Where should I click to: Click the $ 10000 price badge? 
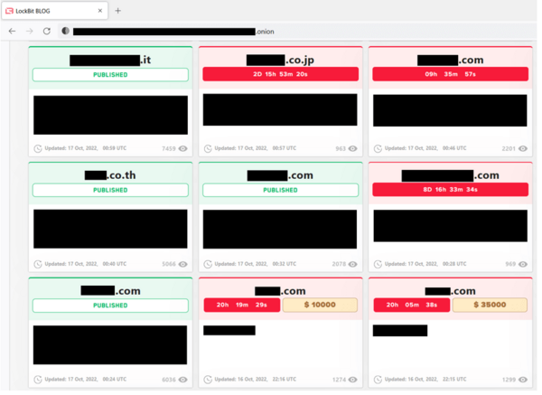tap(320, 306)
